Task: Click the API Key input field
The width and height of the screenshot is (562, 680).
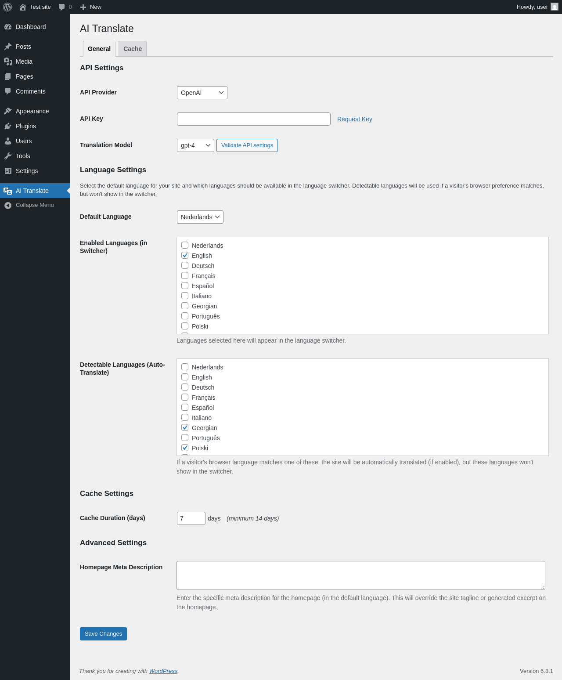Action: point(254,119)
